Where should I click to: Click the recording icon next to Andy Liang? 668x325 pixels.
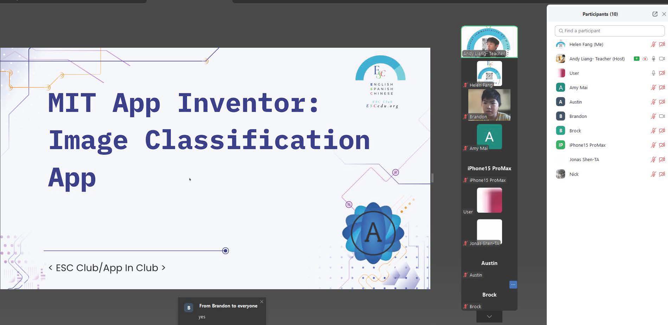(645, 59)
